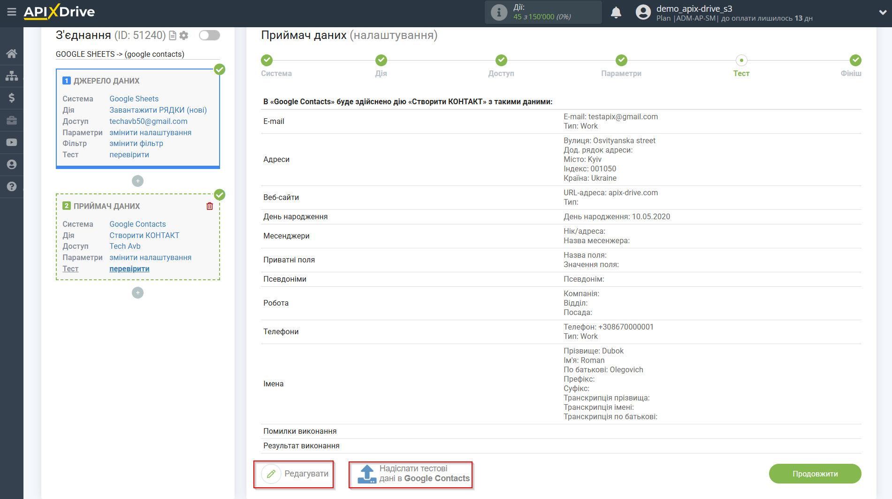Image resolution: width=892 pixels, height=499 pixels.
Task: Open the Google Sheets system link
Action: click(x=134, y=99)
